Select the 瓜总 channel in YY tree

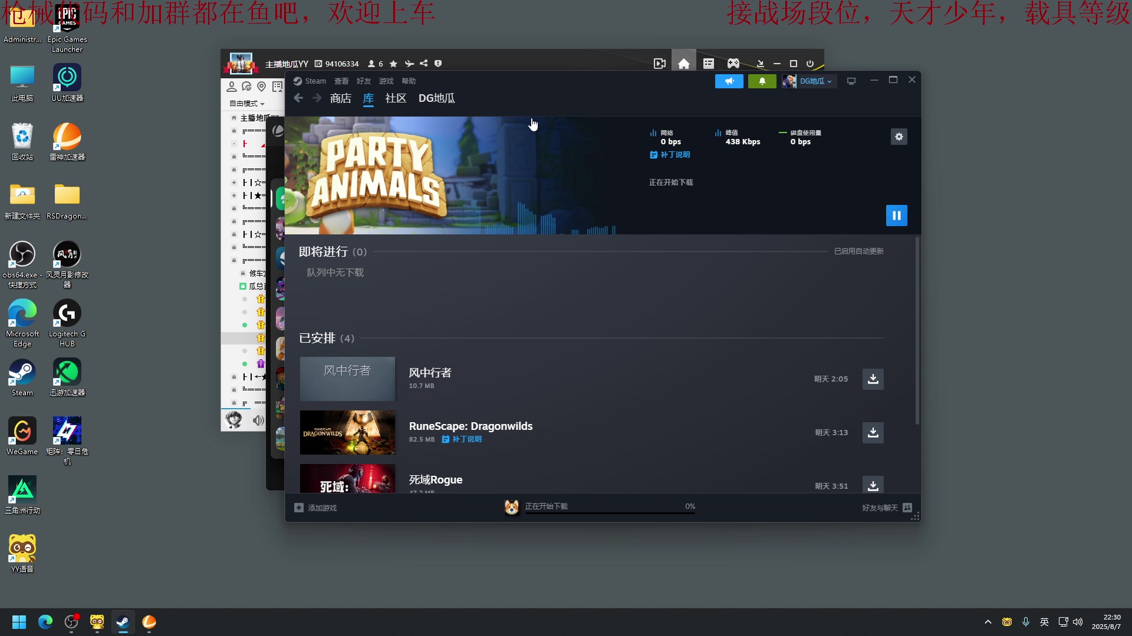257,286
